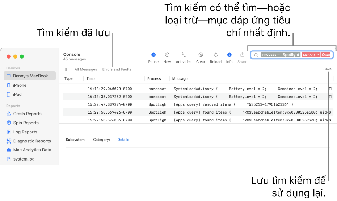
Task: Reload the console log
Action: tap(216, 58)
